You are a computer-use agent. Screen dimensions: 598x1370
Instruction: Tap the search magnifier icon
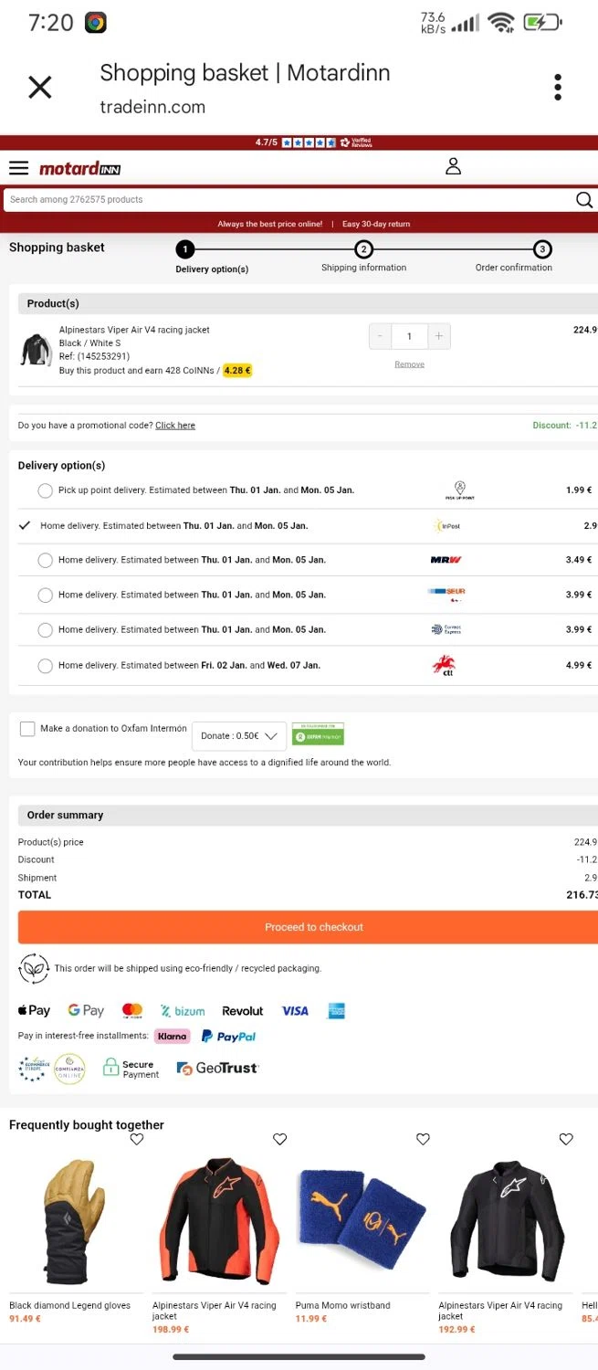[583, 200]
